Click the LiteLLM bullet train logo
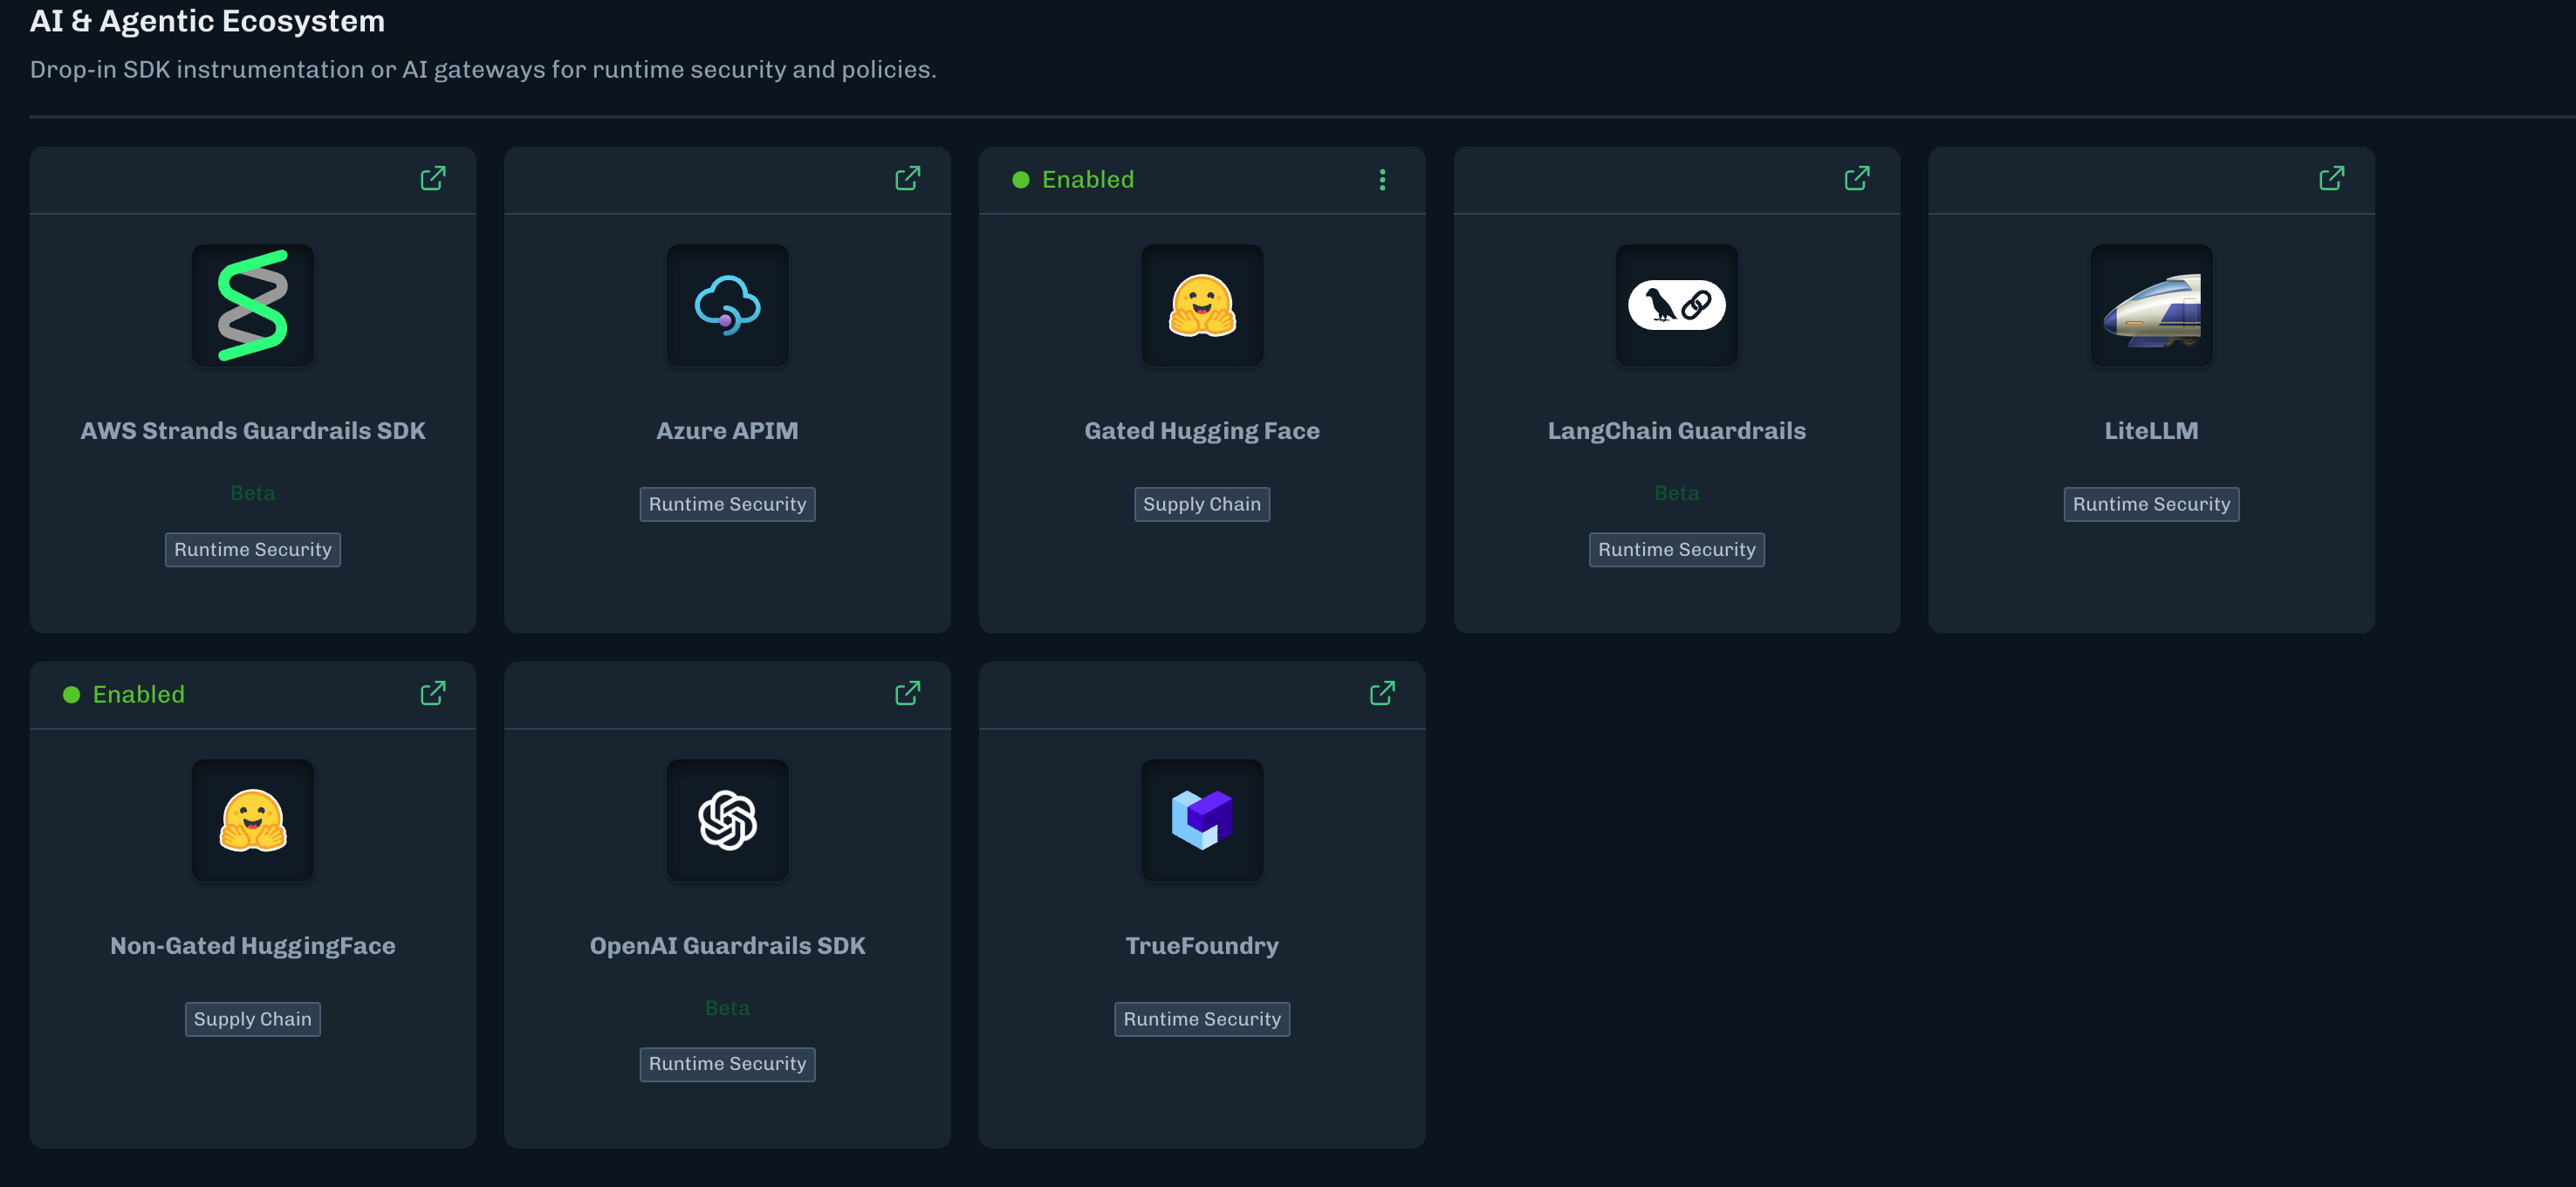Image resolution: width=2576 pixels, height=1187 pixels. point(2152,306)
